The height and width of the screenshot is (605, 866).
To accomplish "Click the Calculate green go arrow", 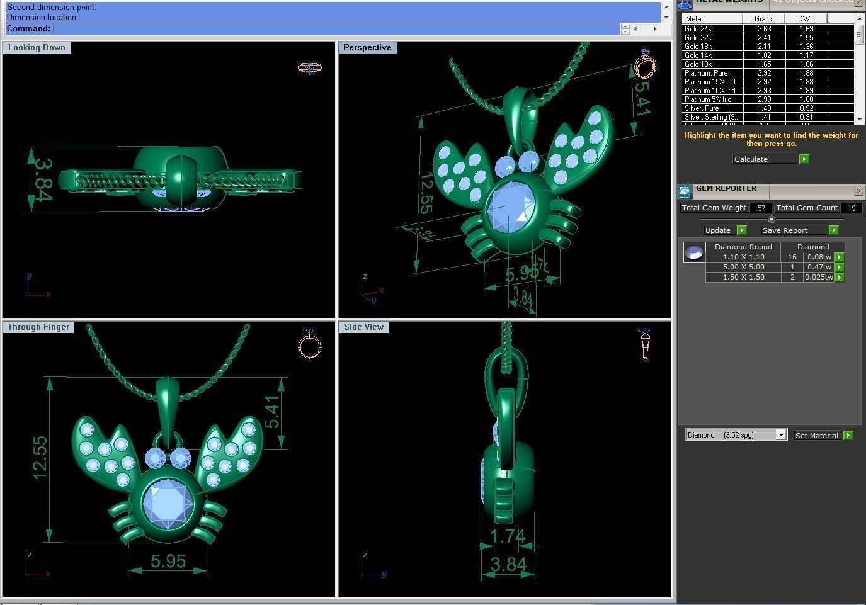I will (804, 159).
